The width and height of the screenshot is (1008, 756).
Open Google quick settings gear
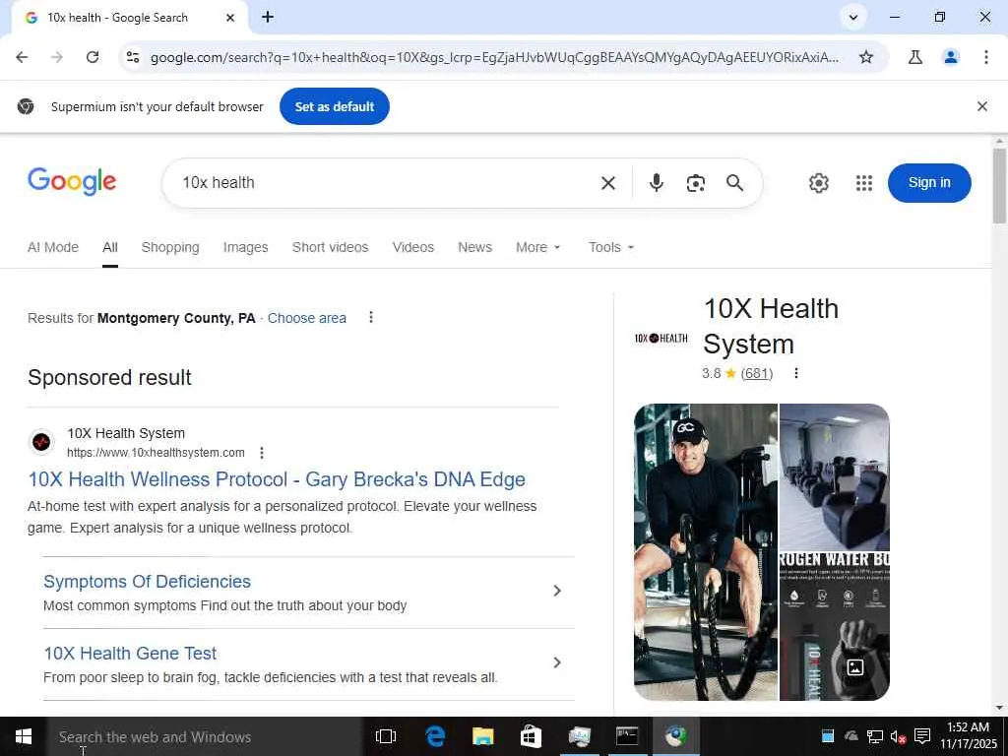pos(818,183)
